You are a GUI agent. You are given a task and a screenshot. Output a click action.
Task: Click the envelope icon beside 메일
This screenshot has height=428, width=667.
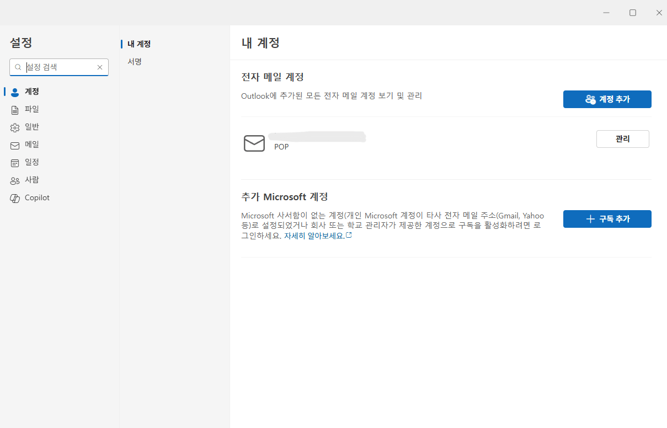click(x=15, y=145)
